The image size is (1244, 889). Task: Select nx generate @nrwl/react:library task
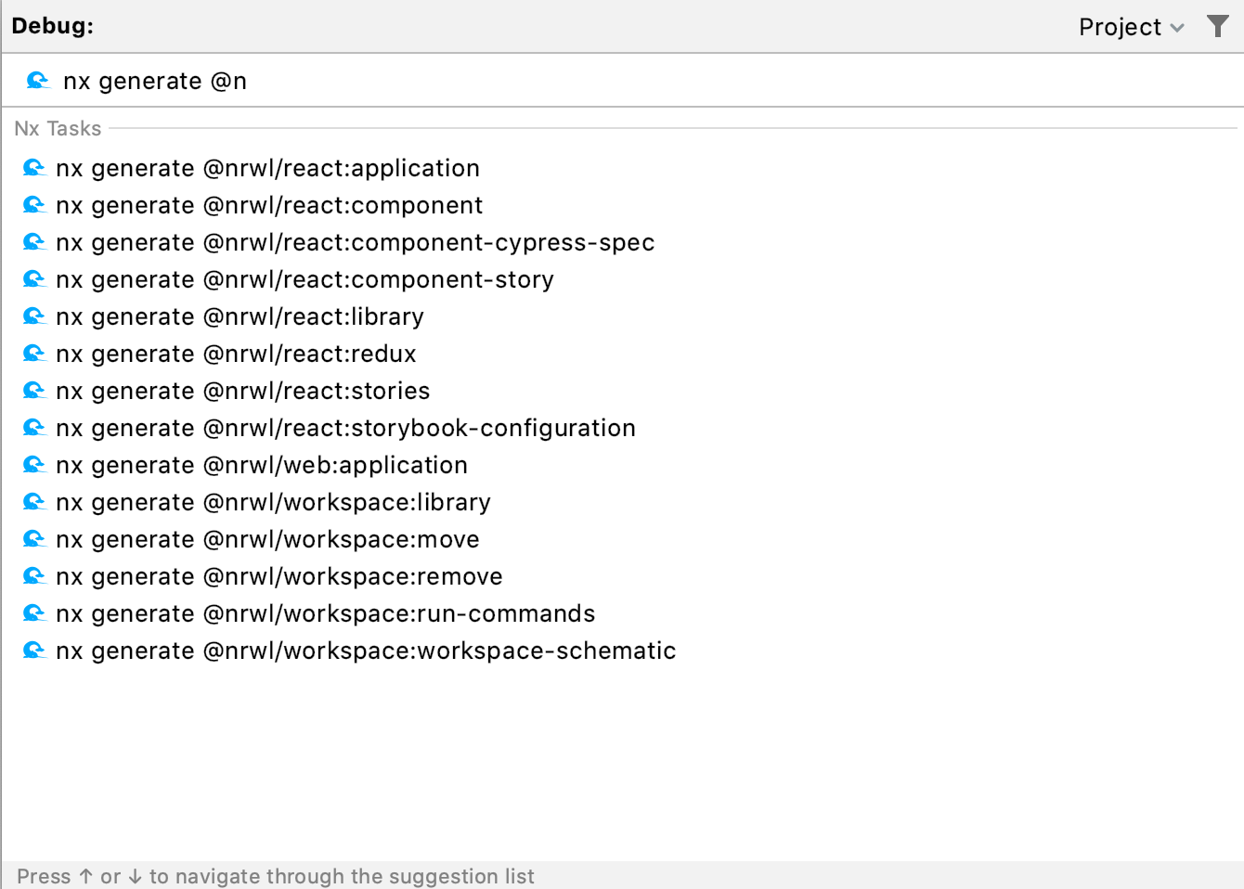pos(240,316)
